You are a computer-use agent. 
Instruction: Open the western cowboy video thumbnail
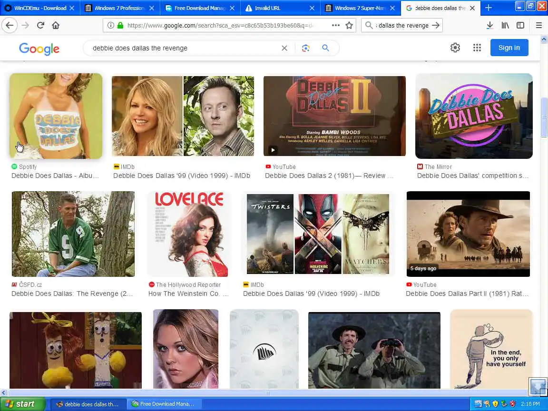coord(468,234)
